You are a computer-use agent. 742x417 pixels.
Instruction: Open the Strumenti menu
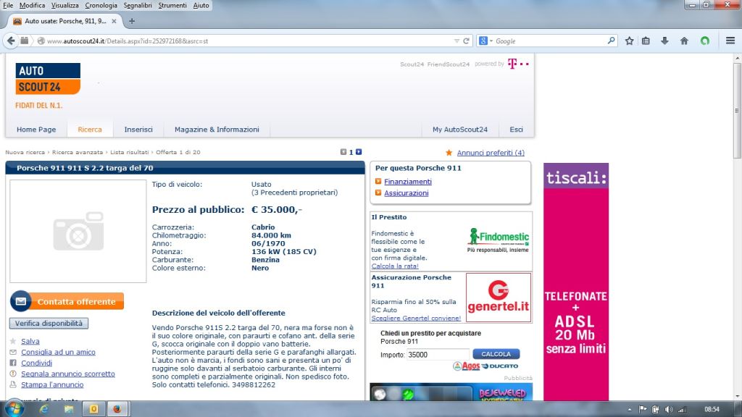pyautogui.click(x=172, y=5)
